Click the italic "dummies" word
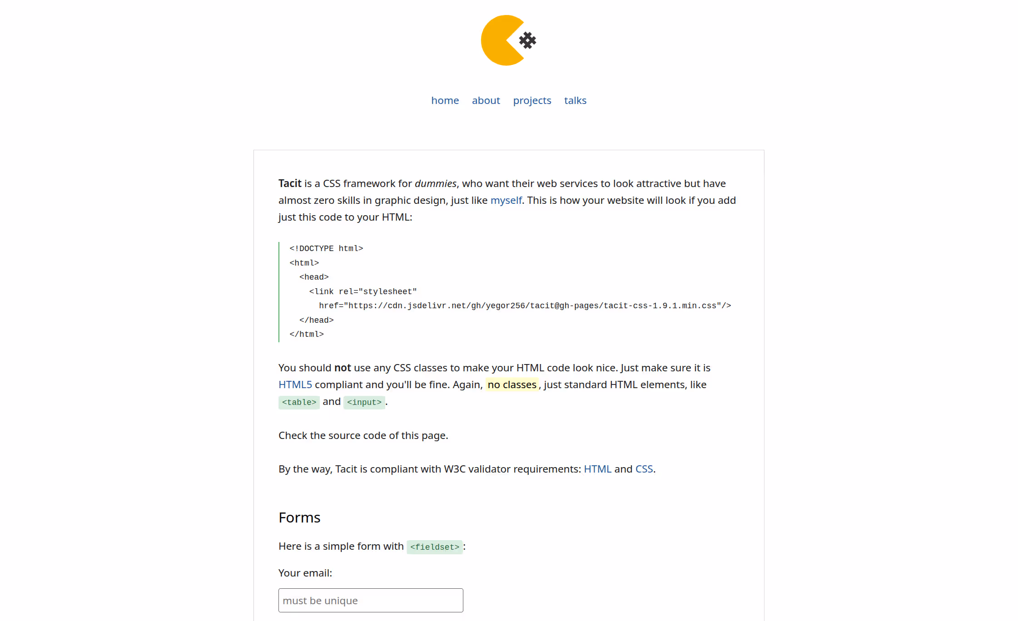 435,183
